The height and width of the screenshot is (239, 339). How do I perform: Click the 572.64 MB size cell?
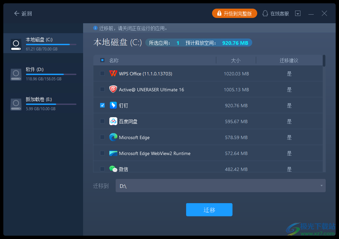click(x=236, y=153)
